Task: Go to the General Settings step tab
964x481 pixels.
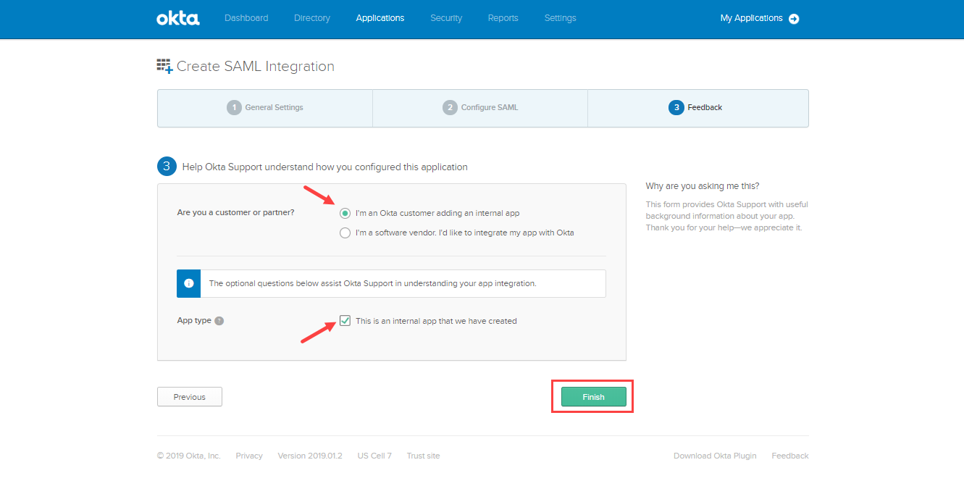Action: [265, 108]
